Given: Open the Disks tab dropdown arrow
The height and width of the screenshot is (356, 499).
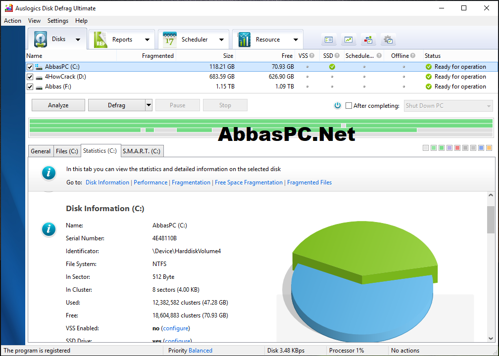Looking at the screenshot, I should (x=78, y=40).
